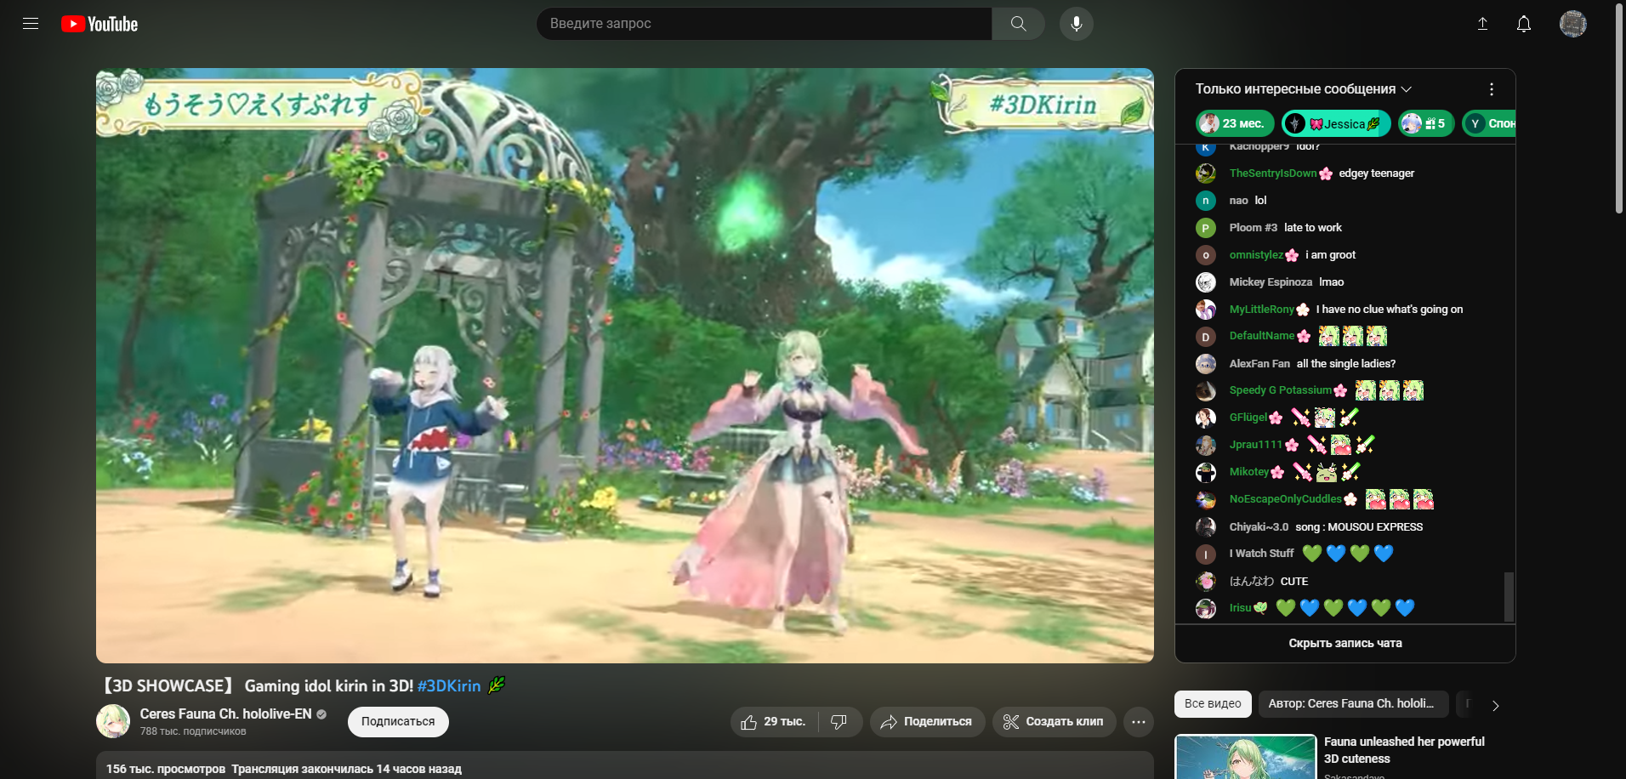Select the 'Автор: Ceres Fauna Ch. hololi...' chip
Image resolution: width=1626 pixels, height=779 pixels.
(1353, 704)
